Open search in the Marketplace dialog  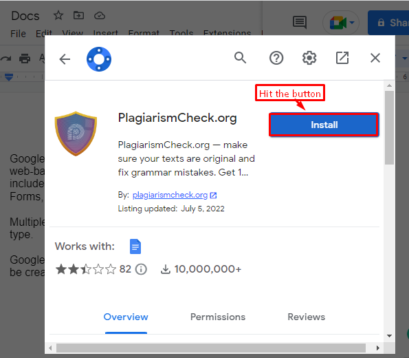click(x=240, y=58)
